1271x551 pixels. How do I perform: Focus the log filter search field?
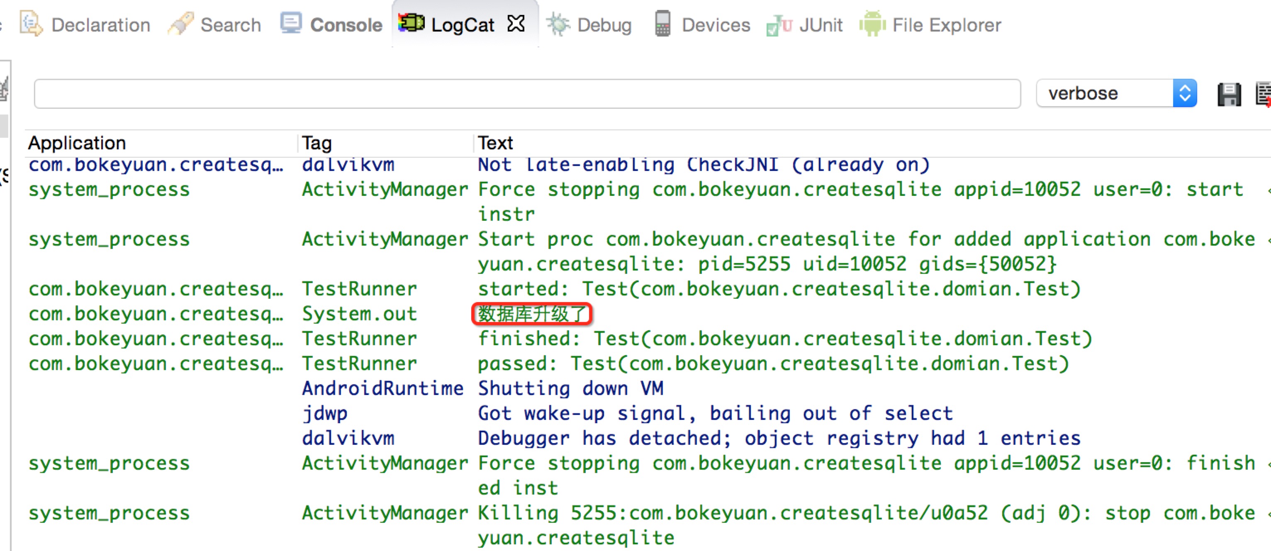tap(526, 94)
